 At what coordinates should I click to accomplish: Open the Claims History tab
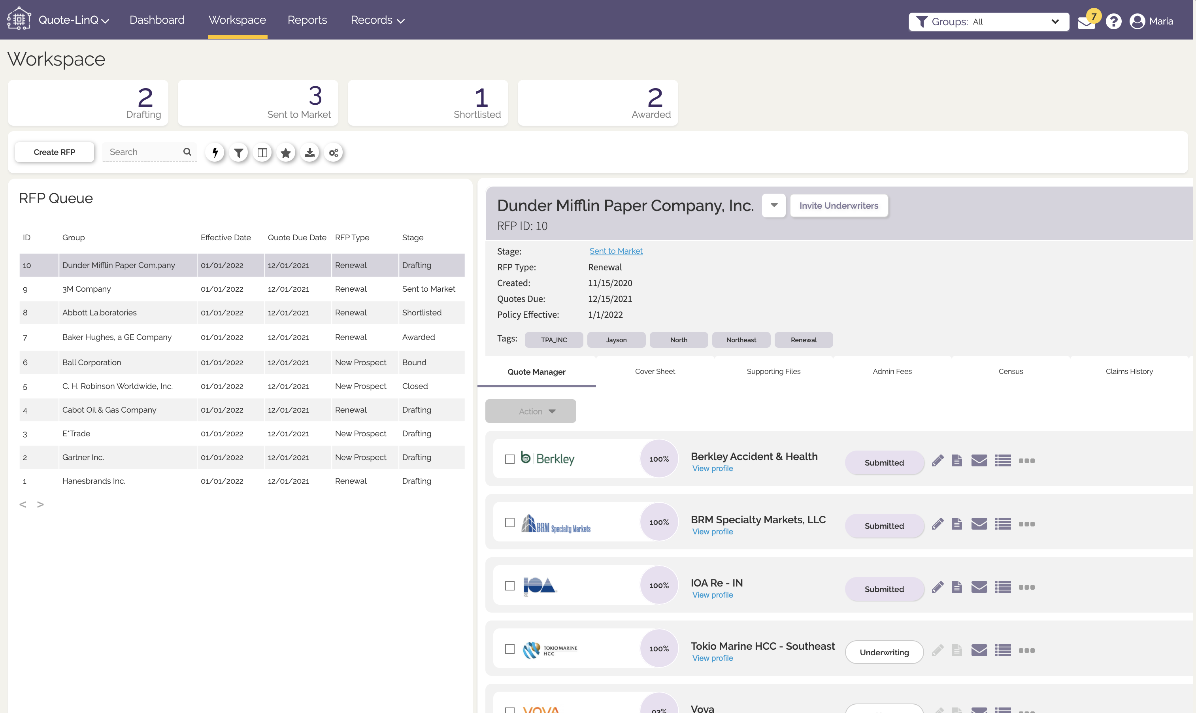coord(1129,371)
